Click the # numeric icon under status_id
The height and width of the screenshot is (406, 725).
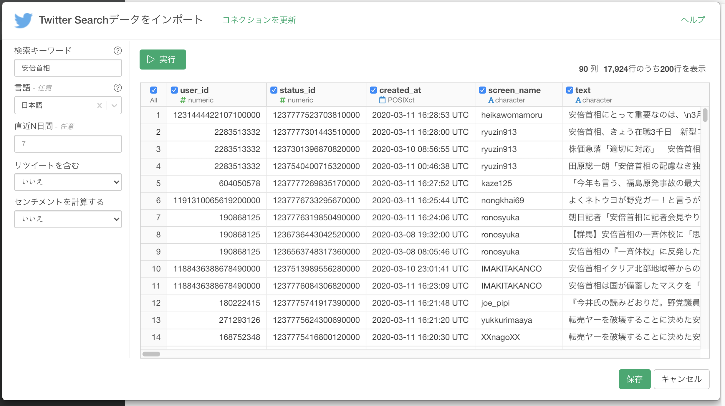[282, 100]
